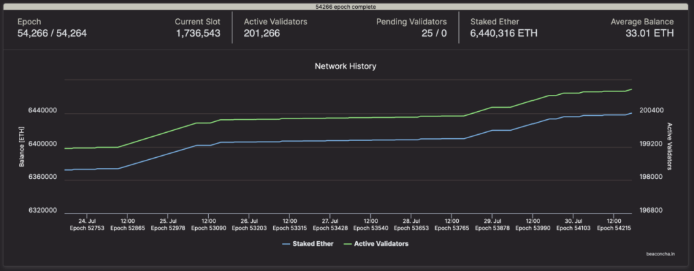This screenshot has height=271, width=694.
Task: Click the Active Validators count 201,266
Action: pyautogui.click(x=266, y=33)
